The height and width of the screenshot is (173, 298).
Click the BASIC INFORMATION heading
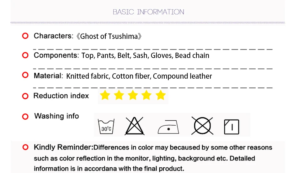[x=148, y=12]
